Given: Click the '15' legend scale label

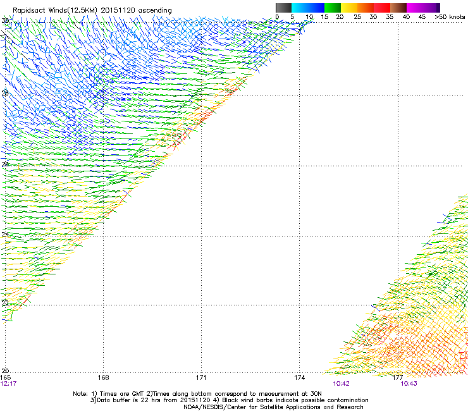Looking at the screenshot, I should (324, 17).
